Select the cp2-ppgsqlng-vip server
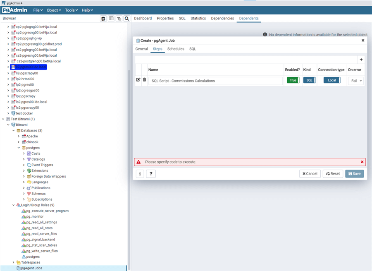This screenshot has height=271, width=372. [29, 38]
